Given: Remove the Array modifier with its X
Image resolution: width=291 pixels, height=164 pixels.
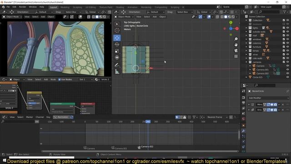Looking at the screenshot, I should pyautogui.click(x=283, y=110).
